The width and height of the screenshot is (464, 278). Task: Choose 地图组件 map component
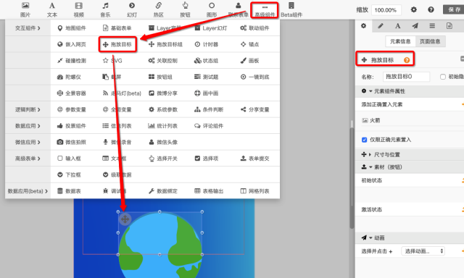pyautogui.click(x=72, y=28)
